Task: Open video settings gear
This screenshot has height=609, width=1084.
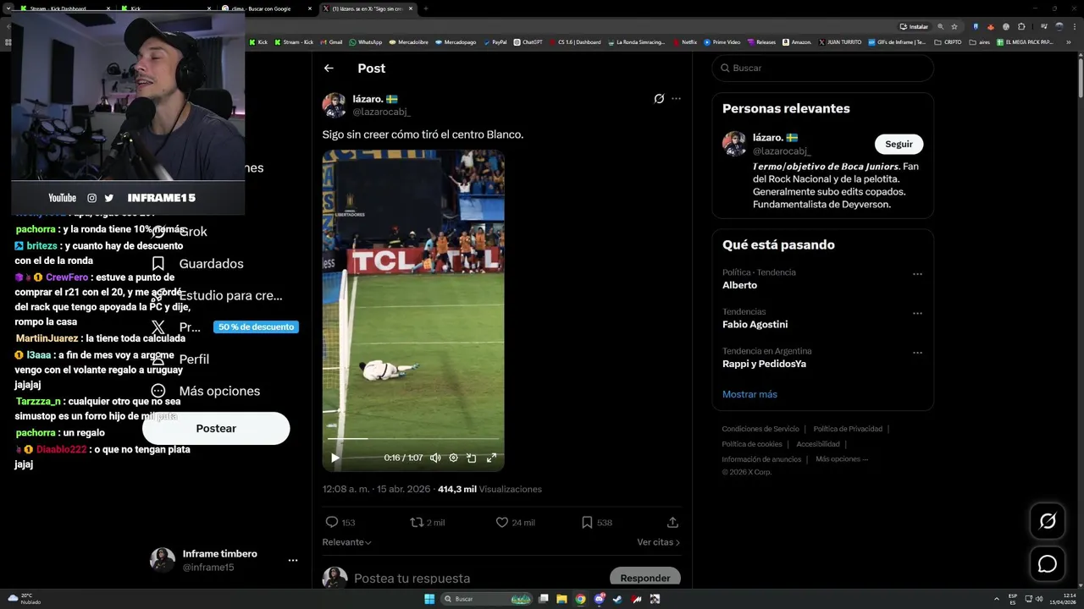Action: tap(454, 458)
